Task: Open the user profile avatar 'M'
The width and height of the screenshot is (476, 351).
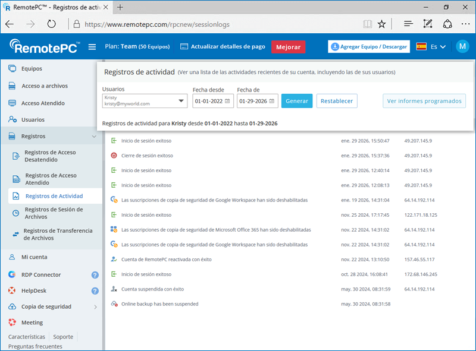Action: point(462,47)
